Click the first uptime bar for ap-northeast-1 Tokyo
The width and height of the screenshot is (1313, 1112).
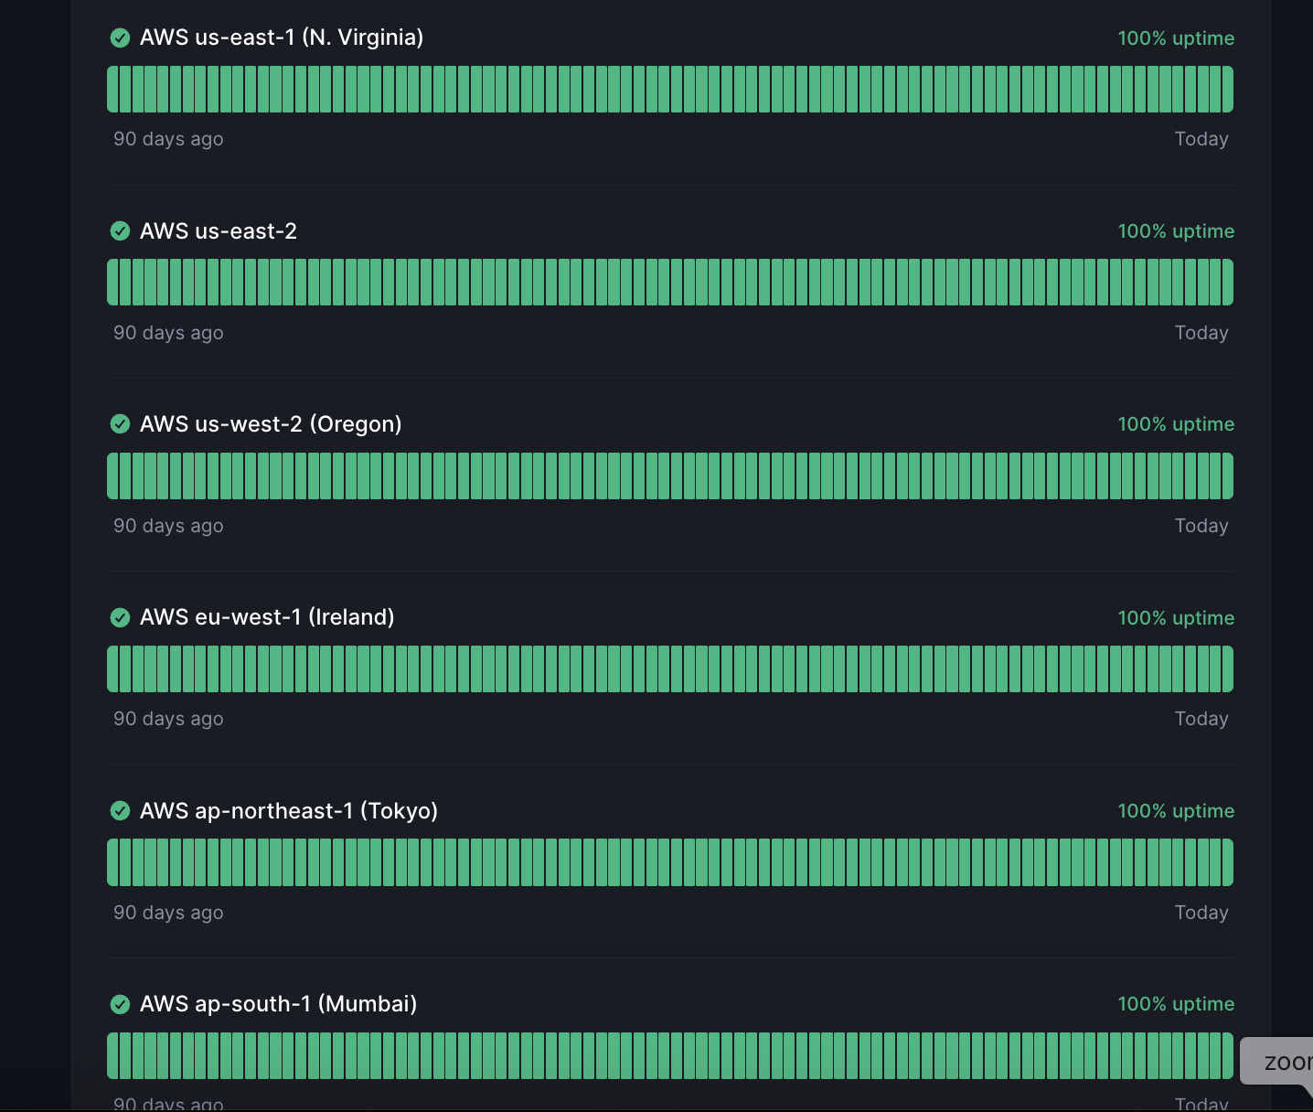click(x=112, y=862)
